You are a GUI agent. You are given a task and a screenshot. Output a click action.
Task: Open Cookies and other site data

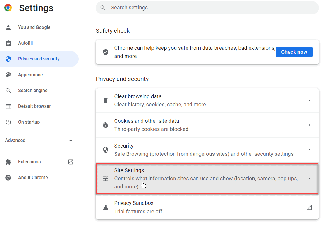(x=207, y=125)
